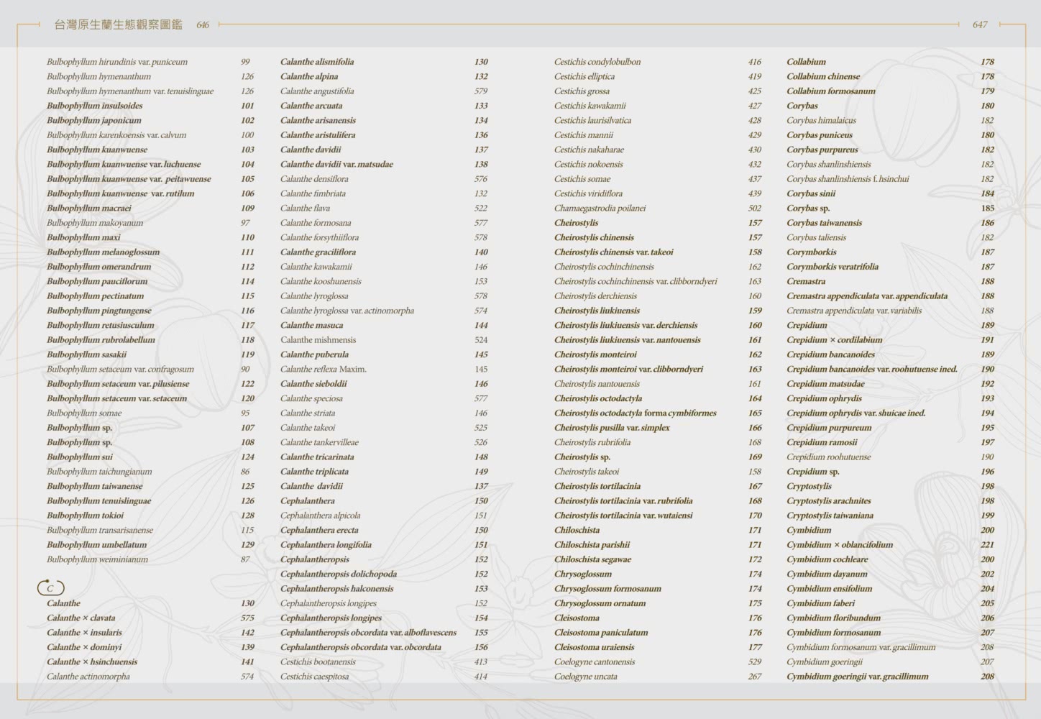This screenshot has height=719, width=1041.
Task: Click the Collabium chinense entry
Action: [x=823, y=77]
